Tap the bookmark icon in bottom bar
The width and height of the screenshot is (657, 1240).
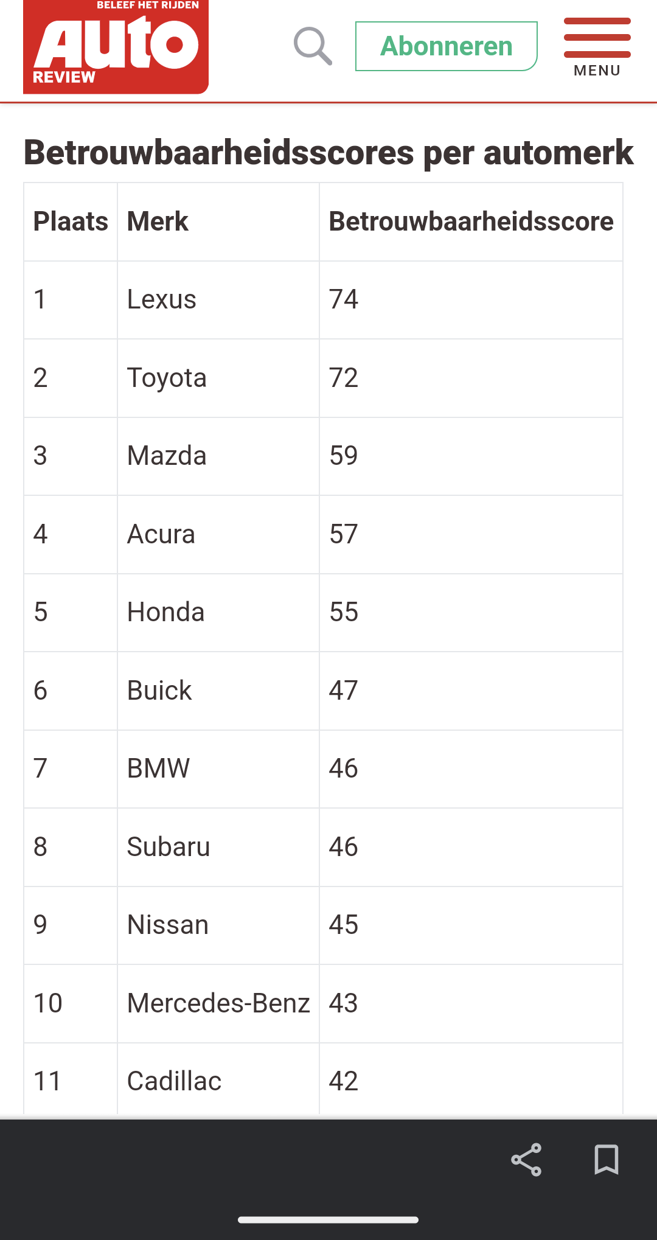607,1159
